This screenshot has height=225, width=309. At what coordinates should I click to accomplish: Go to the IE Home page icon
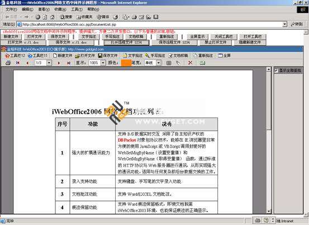pos(52,17)
